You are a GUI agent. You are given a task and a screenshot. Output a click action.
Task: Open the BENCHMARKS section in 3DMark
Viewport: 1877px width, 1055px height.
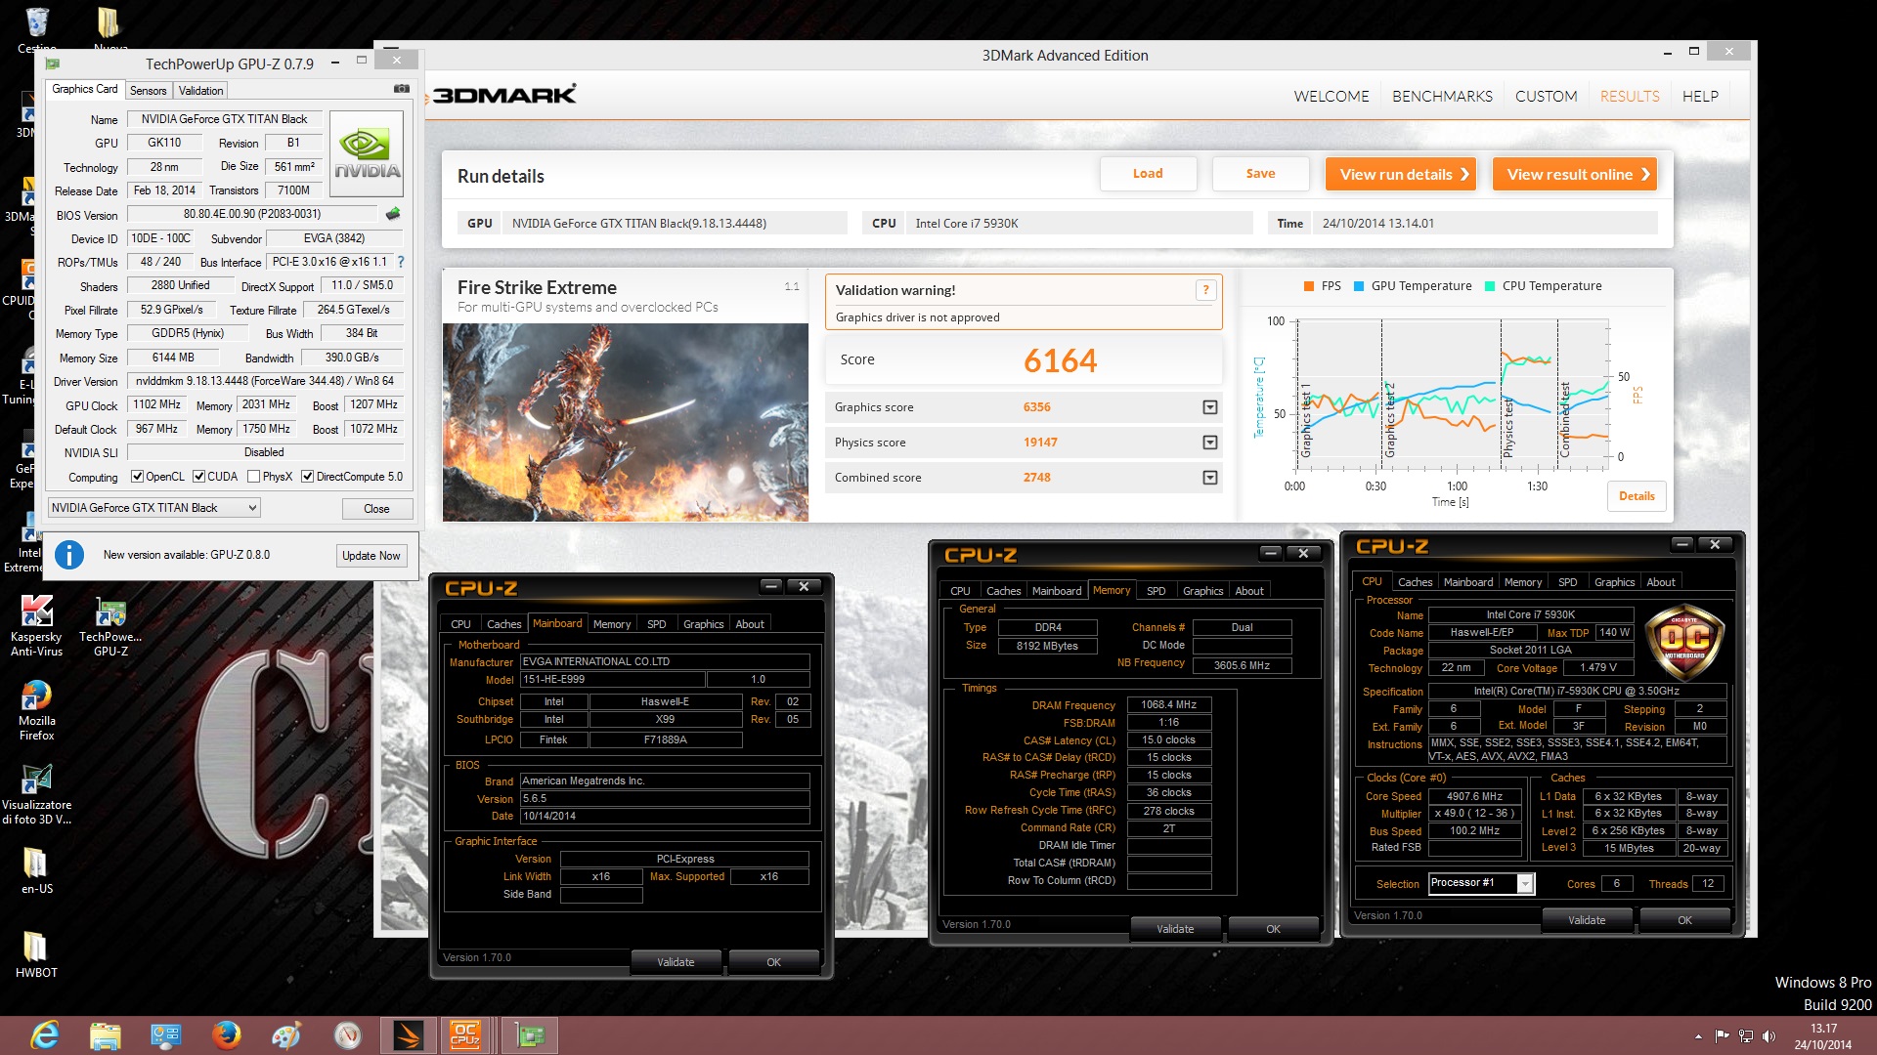click(1442, 96)
